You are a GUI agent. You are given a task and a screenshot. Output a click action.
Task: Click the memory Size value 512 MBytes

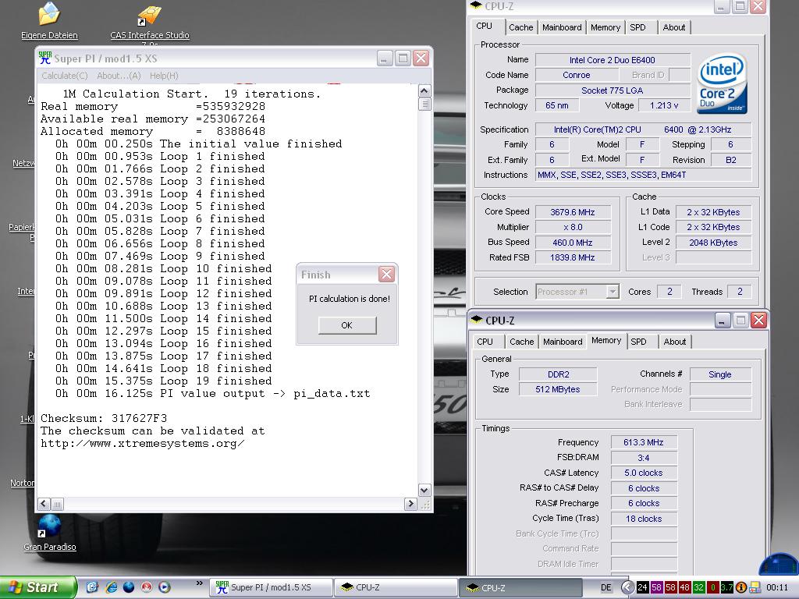coord(557,389)
